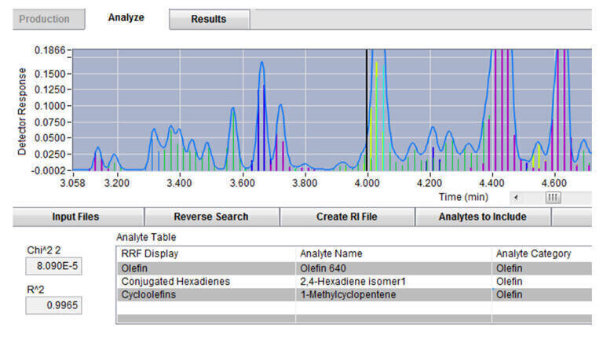Select the RRF Display column header
The image size is (603, 339).
[x=206, y=253]
